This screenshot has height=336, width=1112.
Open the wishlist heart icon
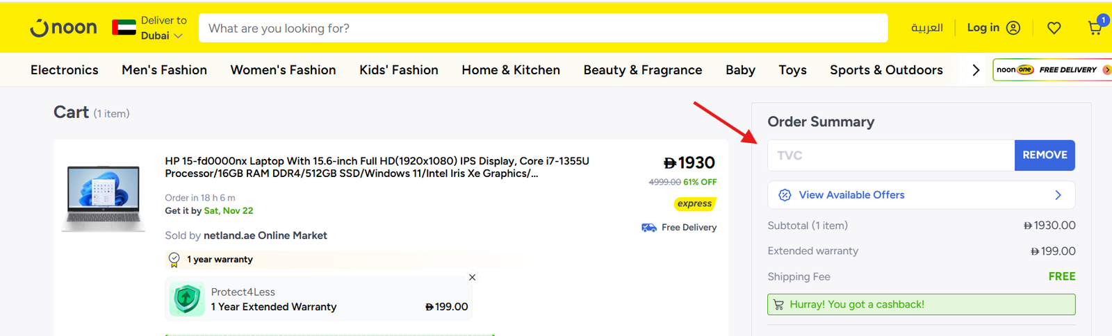pos(1054,28)
